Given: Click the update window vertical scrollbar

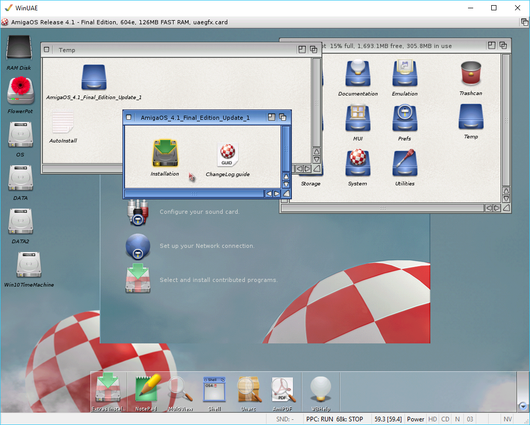Looking at the screenshot, I should coord(286,149).
